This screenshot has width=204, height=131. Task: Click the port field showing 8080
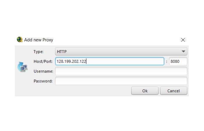(178, 61)
